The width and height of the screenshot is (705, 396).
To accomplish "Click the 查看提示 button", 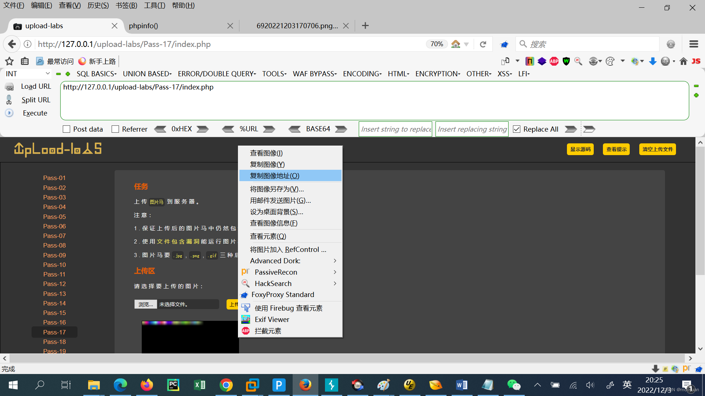I will pyautogui.click(x=616, y=149).
